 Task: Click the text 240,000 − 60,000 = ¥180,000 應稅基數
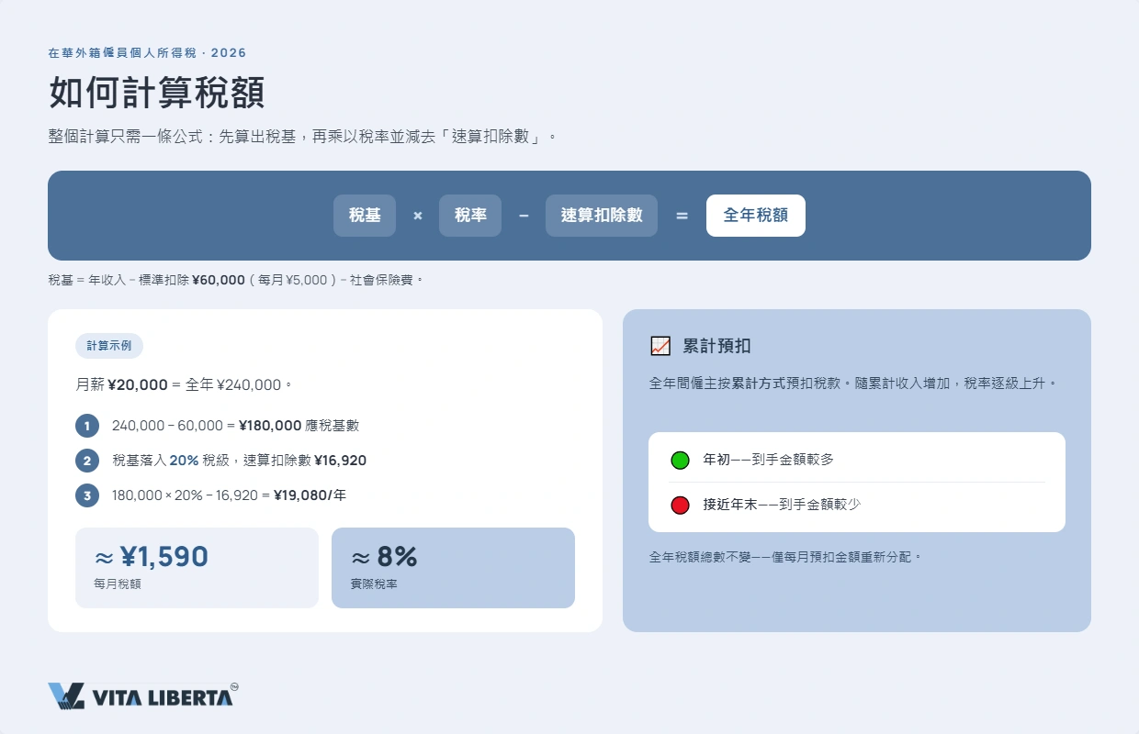235,426
